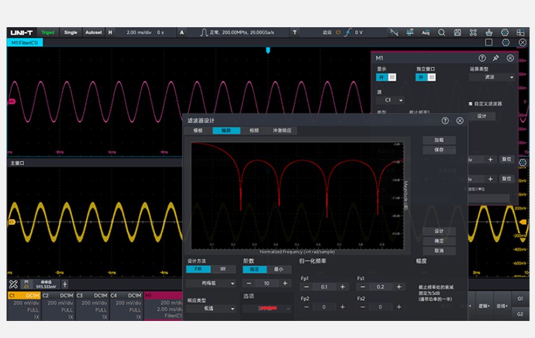Switch to the impulse response tab
Viewport: 535px width, 338px height.
coord(280,130)
